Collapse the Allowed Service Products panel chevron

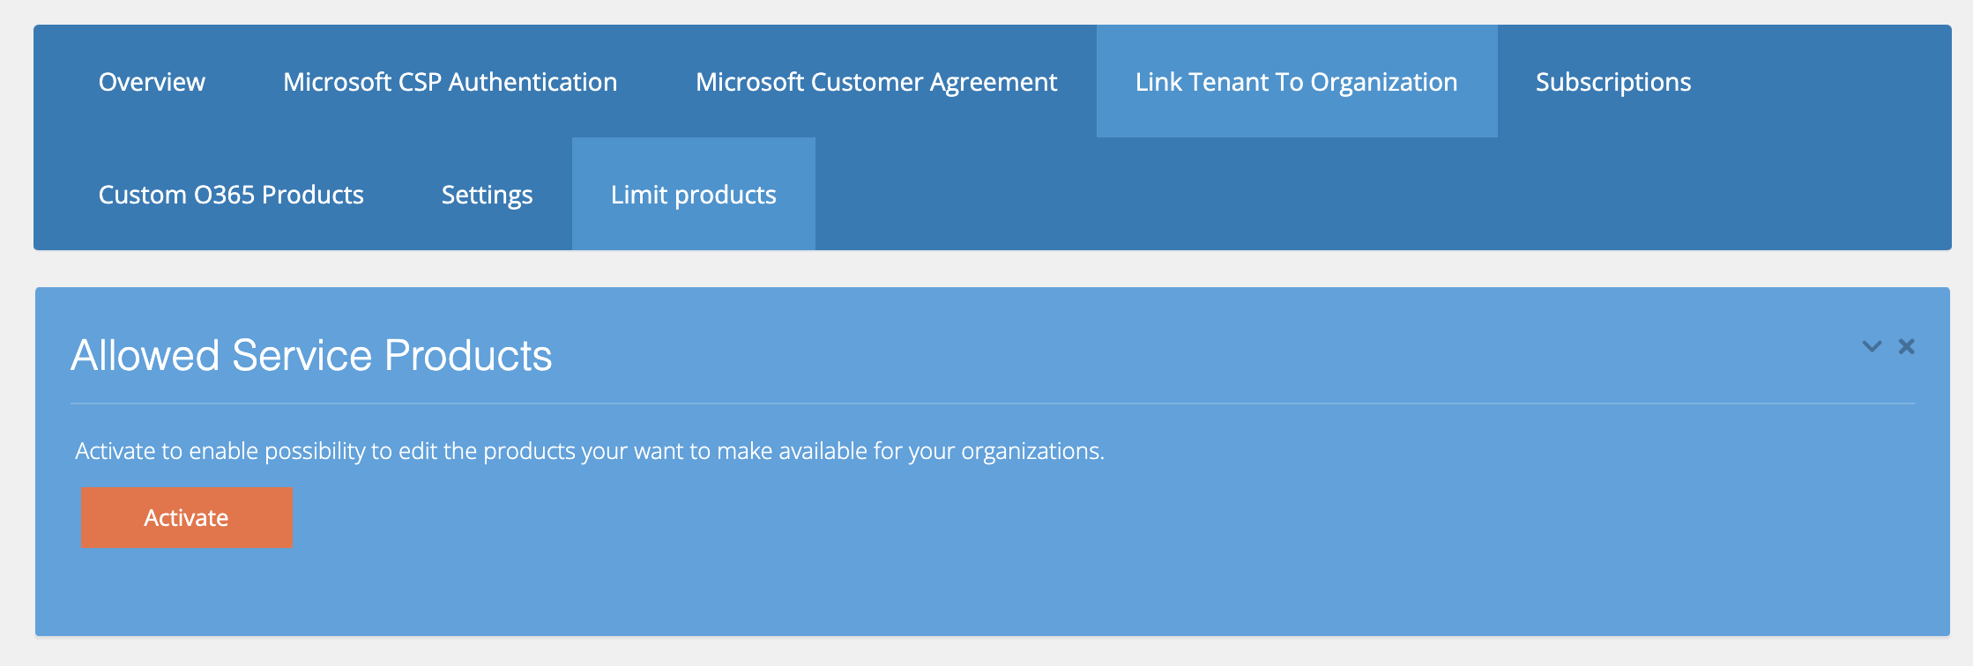[x=1871, y=346]
